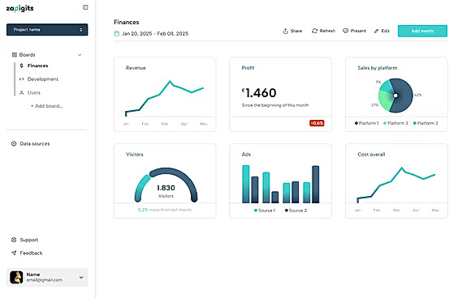Click the Share button
This screenshot has height=298, width=462.
(292, 31)
